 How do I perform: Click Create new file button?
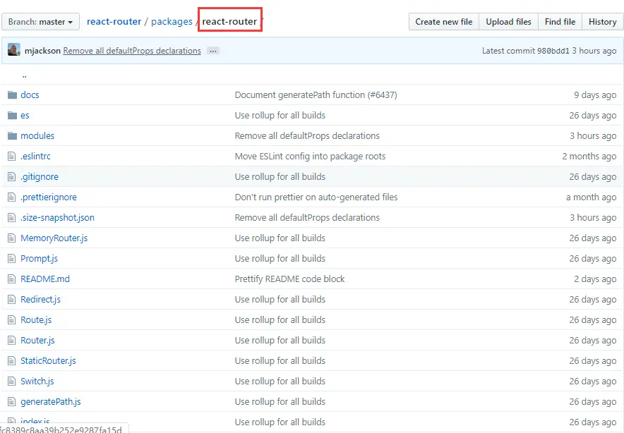[x=444, y=21]
